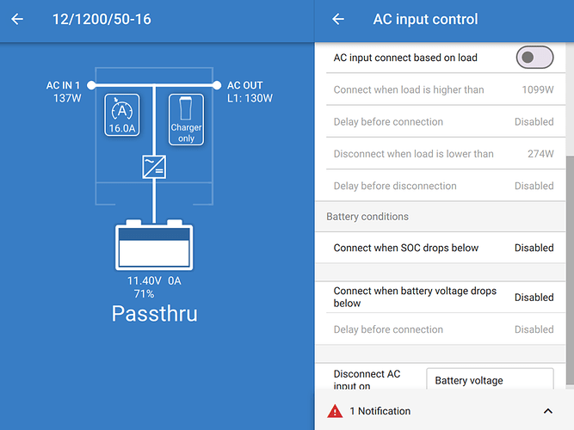Click the settings list scrollbar
Screen dimensions: 574x430
click(x=570, y=258)
